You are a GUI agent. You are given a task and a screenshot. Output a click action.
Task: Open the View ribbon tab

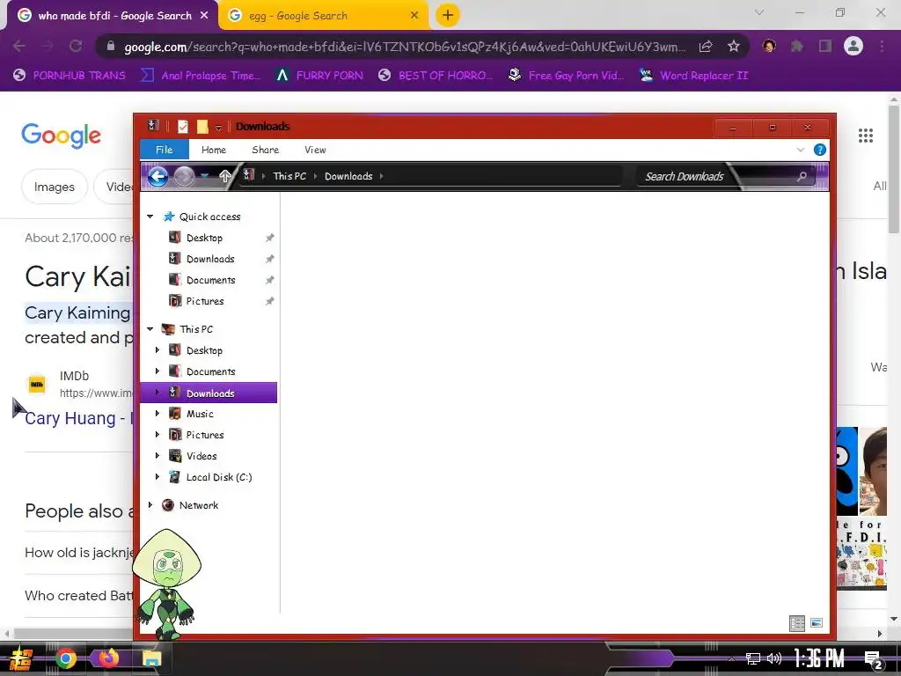(x=315, y=150)
